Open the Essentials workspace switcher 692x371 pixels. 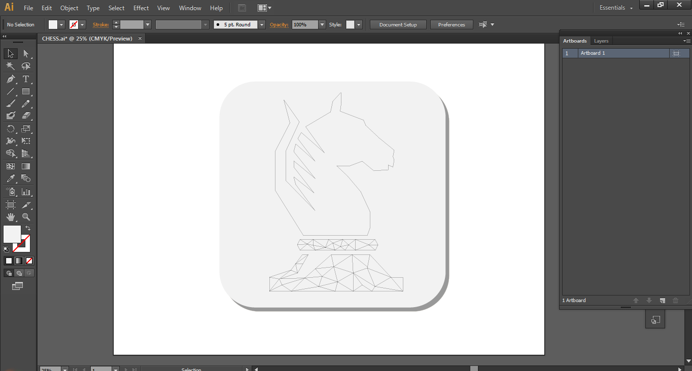pos(616,8)
